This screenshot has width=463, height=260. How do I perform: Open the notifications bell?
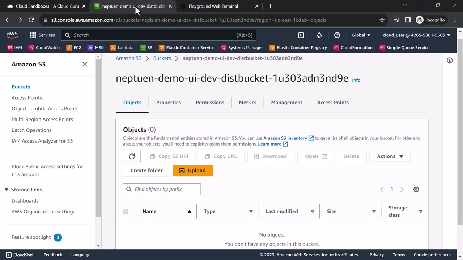pyautogui.click(x=319, y=35)
